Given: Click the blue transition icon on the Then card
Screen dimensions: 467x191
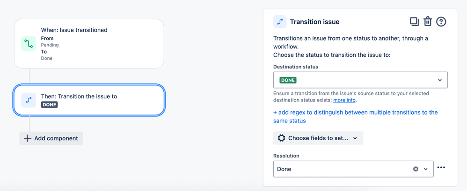Looking at the screenshot, I should 29,100.
